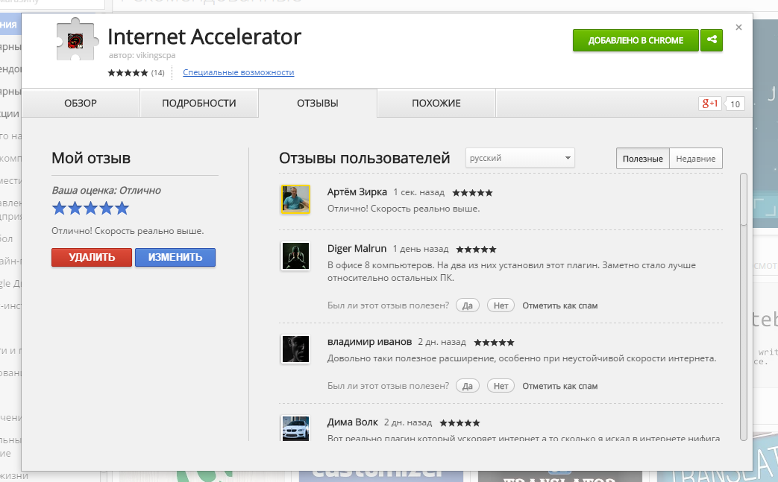Switch to the ОБЗОР tab
This screenshot has height=482, width=778.
click(81, 103)
